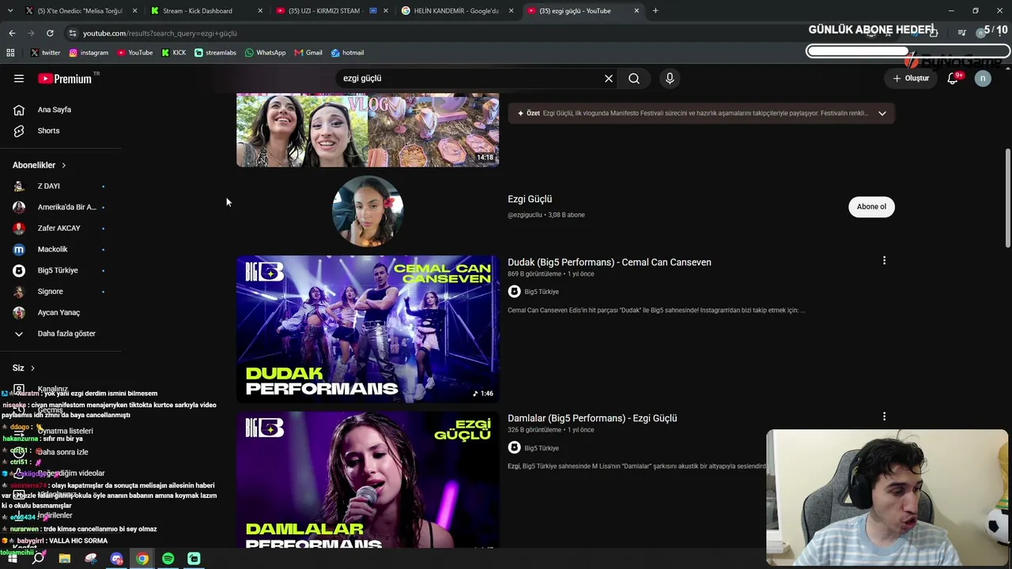Open the Chrome apps grid in bookmarks bar
Image resolution: width=1012 pixels, height=569 pixels.
coord(10,53)
